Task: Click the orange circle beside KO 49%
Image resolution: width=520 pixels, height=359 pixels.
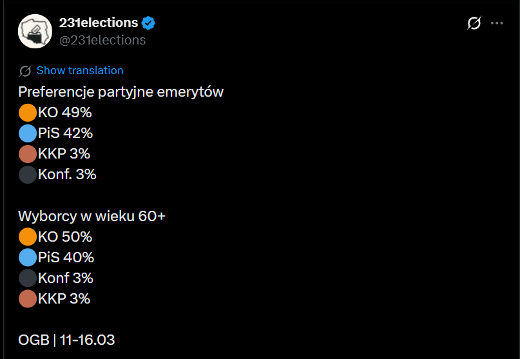Action: pyautogui.click(x=28, y=113)
